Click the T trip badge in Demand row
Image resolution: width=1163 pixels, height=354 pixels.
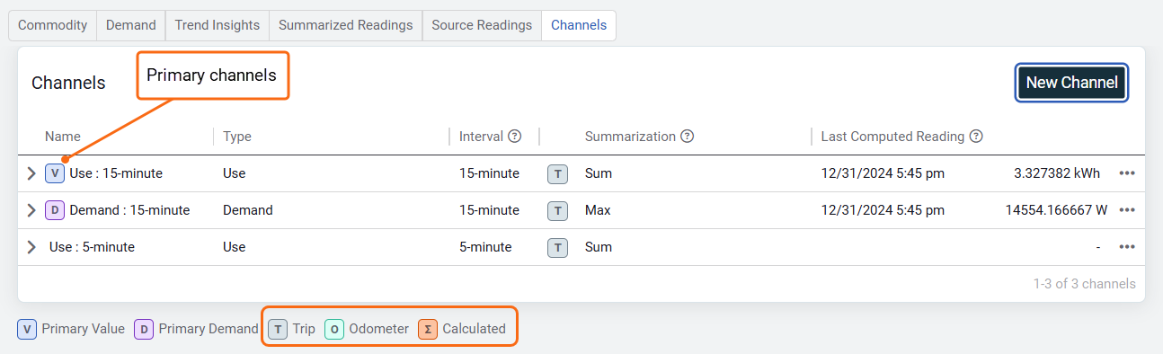point(557,210)
